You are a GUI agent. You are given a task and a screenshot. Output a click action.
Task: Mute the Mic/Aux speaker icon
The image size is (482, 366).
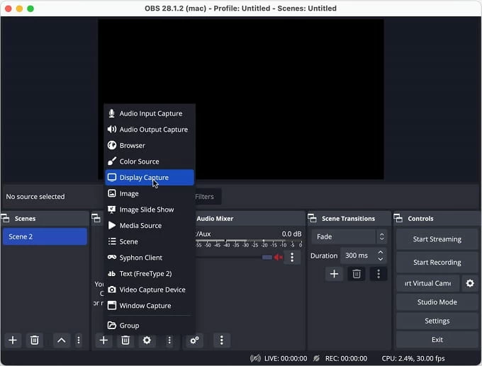pyautogui.click(x=279, y=258)
